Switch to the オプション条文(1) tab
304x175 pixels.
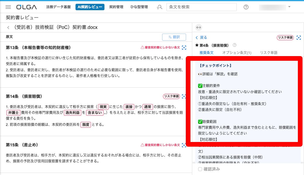(x=236, y=53)
